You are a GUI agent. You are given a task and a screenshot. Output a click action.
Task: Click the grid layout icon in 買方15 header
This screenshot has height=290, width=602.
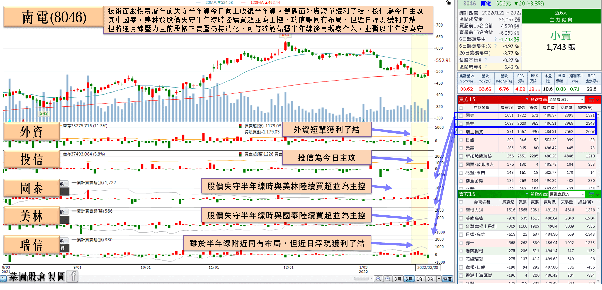[592, 100]
